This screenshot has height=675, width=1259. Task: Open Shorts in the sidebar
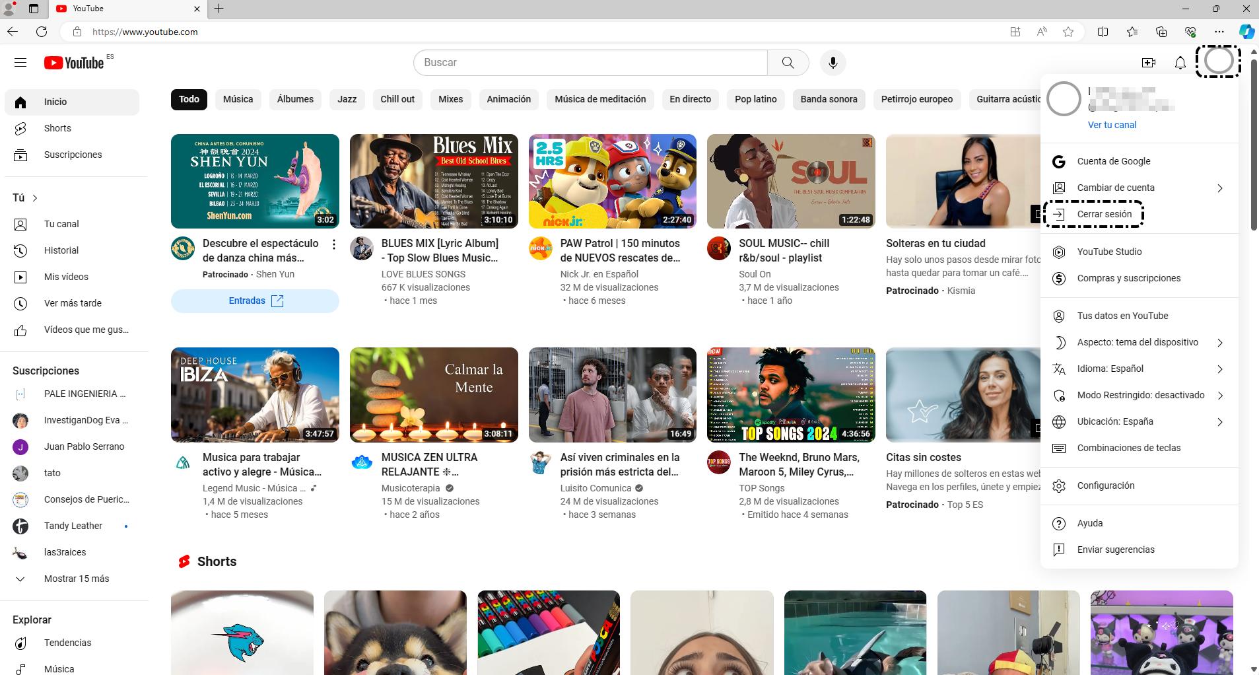72,128
